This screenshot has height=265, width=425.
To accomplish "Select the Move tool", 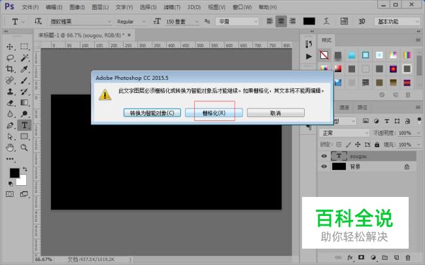I will click(x=10, y=46).
